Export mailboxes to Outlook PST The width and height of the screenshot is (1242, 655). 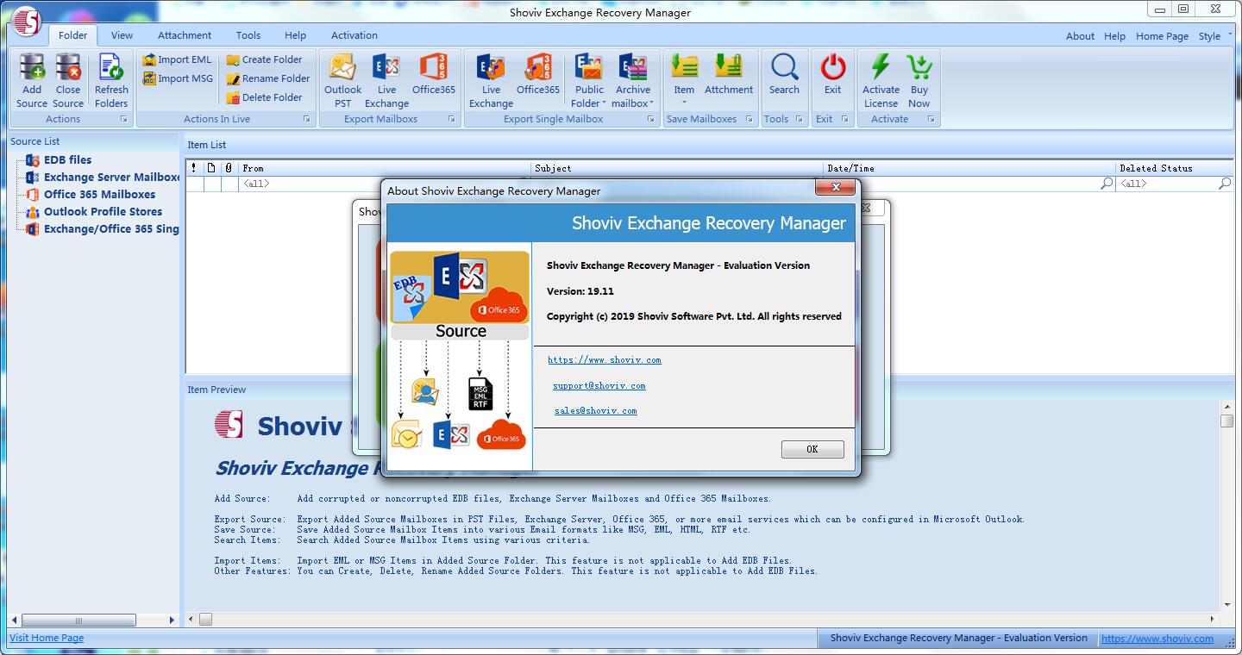point(342,81)
